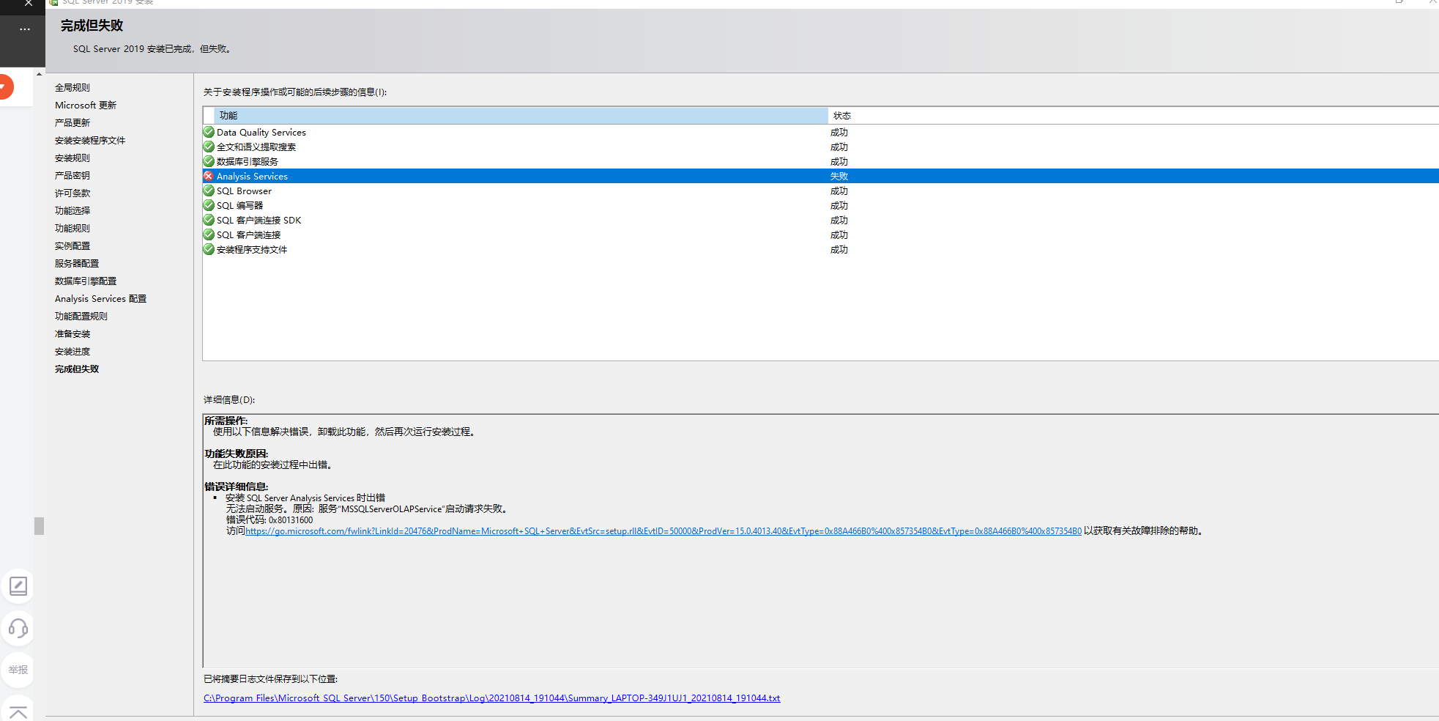Click the back-to-top arrow icon at bottom left
1439x721 pixels.
point(18,709)
